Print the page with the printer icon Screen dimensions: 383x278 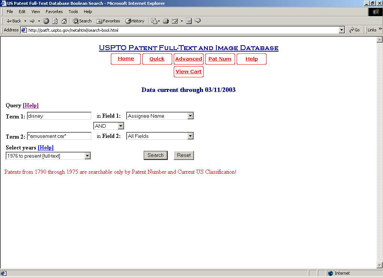166,21
